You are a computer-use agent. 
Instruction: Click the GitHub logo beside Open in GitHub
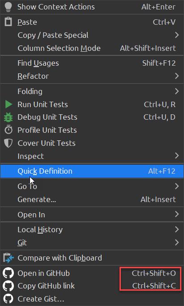(8, 273)
